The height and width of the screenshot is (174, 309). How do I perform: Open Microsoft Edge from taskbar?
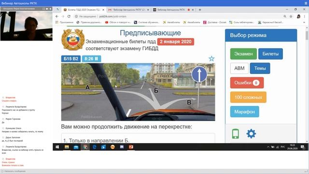94,147
